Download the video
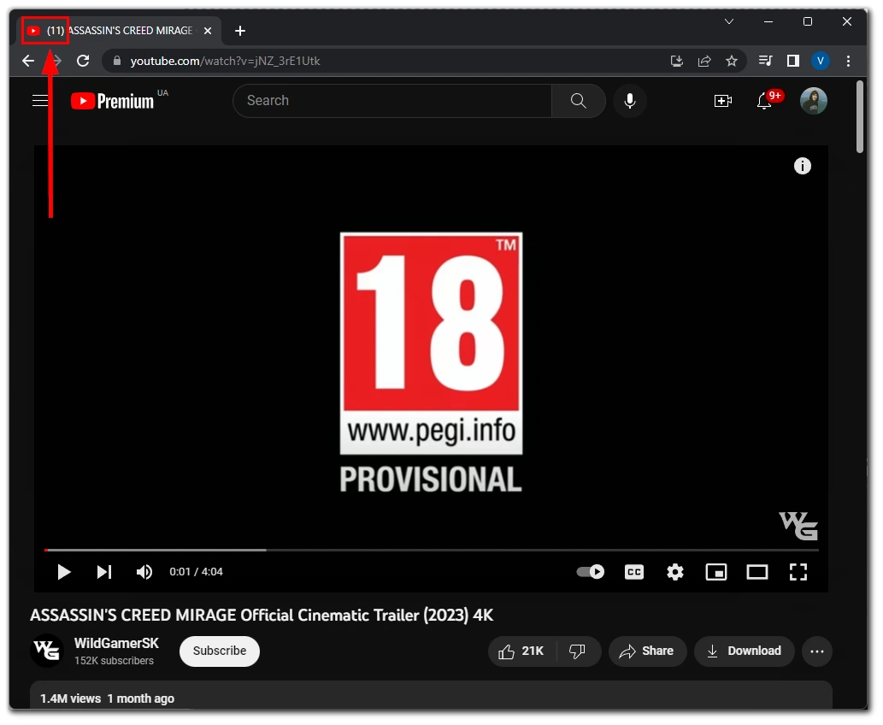The image size is (883, 725). (x=744, y=651)
